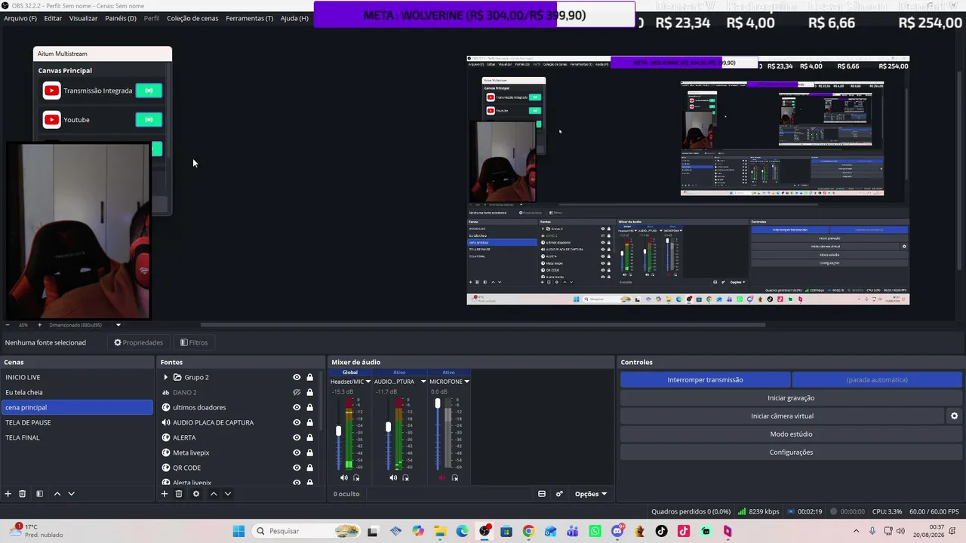Viewport: 966px width, 543px height.
Task: Open the Ferramentas (T) menu
Action: 250,18
